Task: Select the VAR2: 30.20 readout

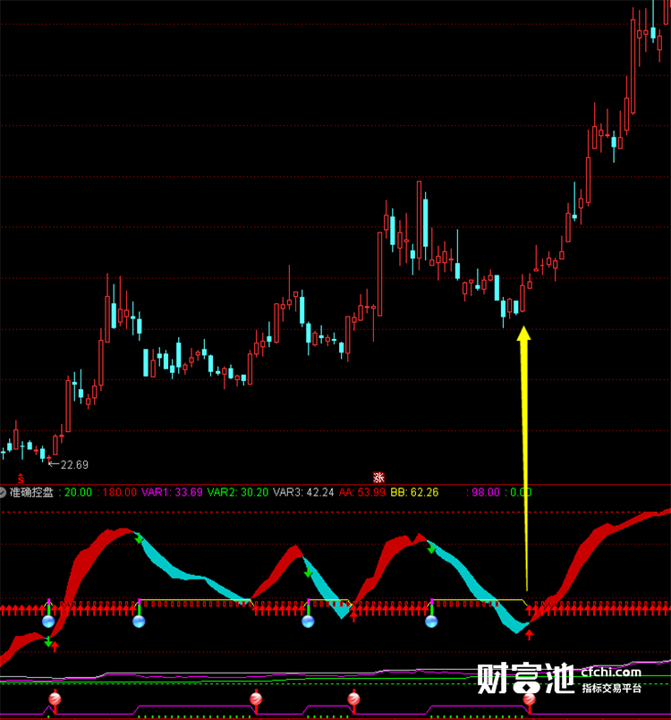Action: point(237,492)
